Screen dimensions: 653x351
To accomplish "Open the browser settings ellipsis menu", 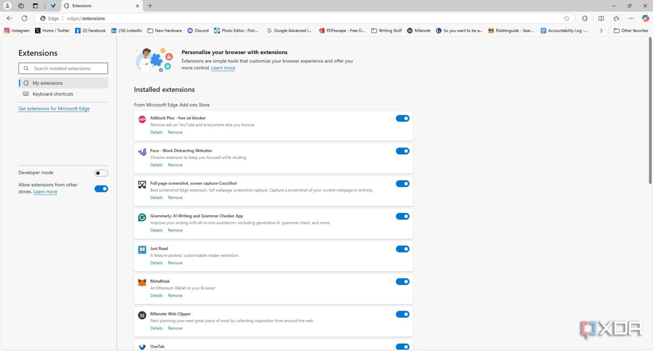I will coord(631,18).
